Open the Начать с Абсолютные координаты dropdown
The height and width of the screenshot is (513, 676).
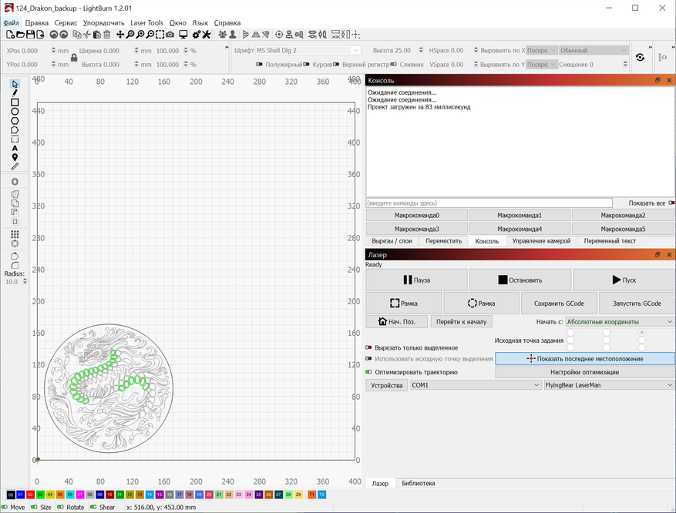point(620,322)
